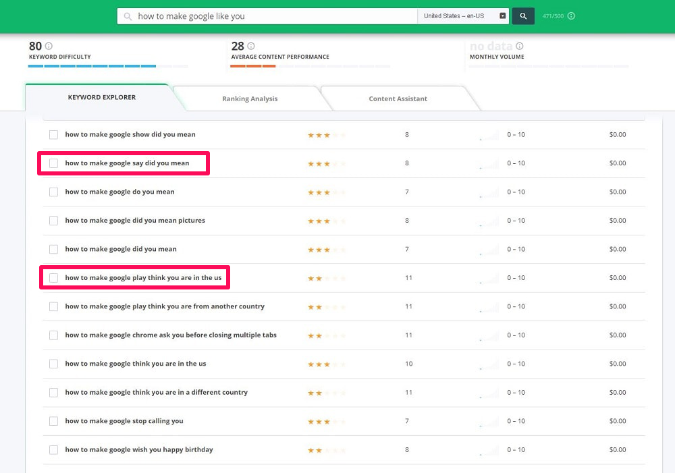Check 'how to make google did you mean pictures'
This screenshot has width=675, height=473.
point(53,221)
